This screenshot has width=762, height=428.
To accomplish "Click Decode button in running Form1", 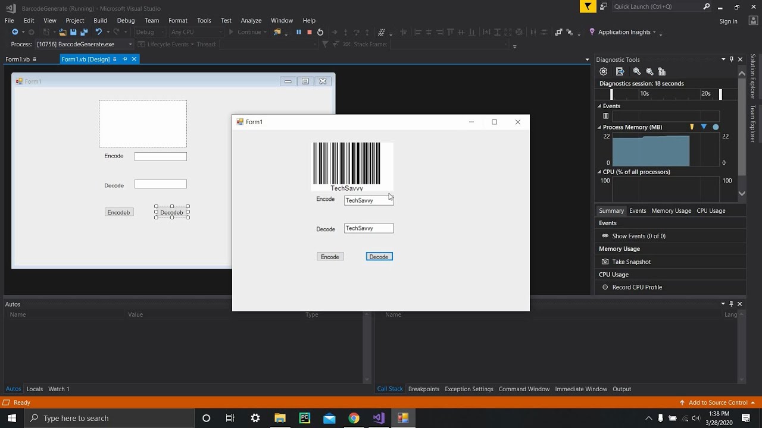I will pos(379,257).
